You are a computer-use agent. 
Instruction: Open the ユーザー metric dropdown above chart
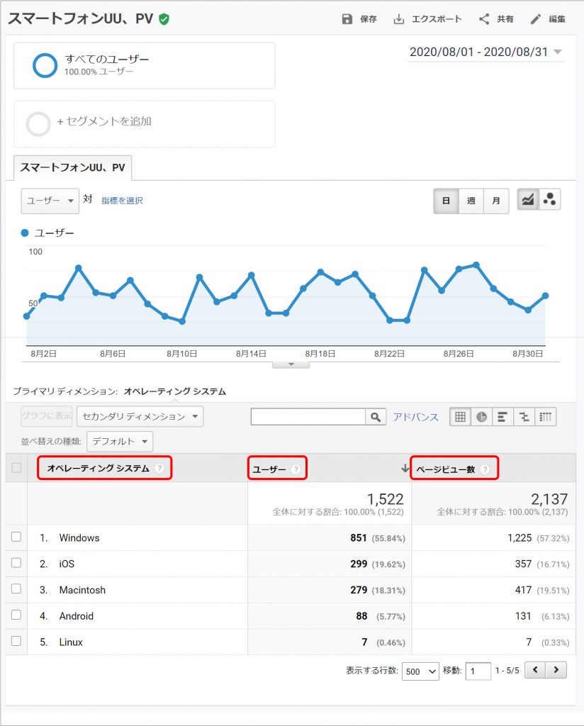pyautogui.click(x=50, y=201)
